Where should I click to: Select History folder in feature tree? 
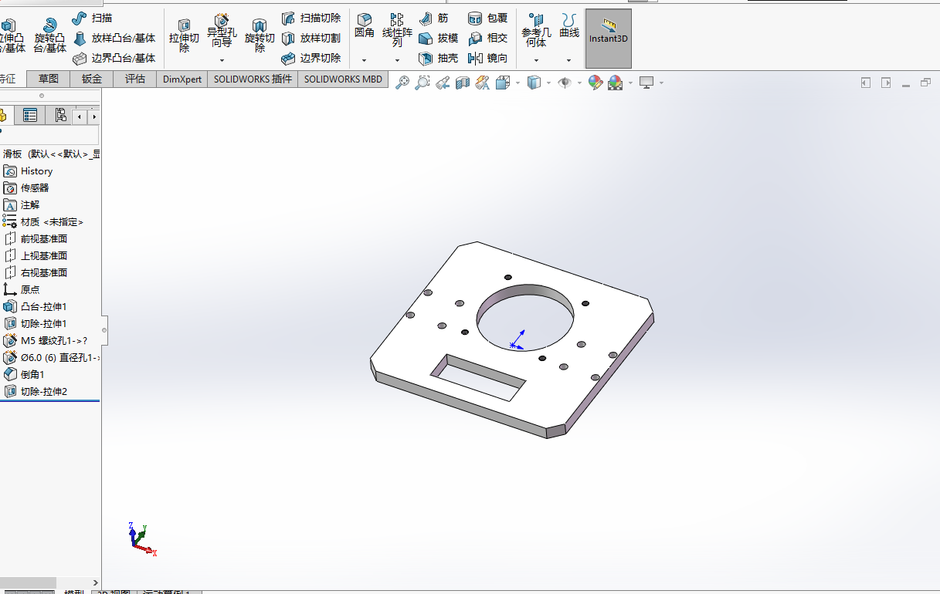[x=29, y=171]
